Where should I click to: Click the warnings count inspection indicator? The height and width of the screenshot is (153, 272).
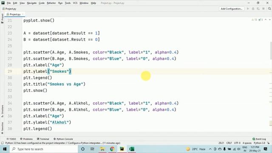coord(254,20)
